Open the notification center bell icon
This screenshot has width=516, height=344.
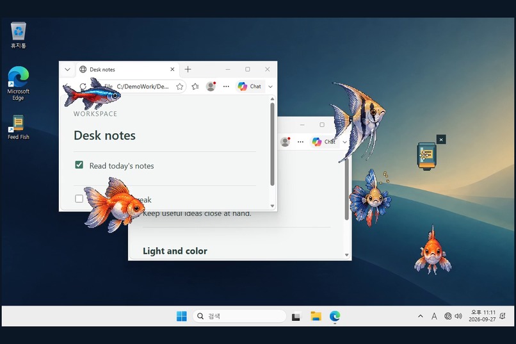[502, 316]
